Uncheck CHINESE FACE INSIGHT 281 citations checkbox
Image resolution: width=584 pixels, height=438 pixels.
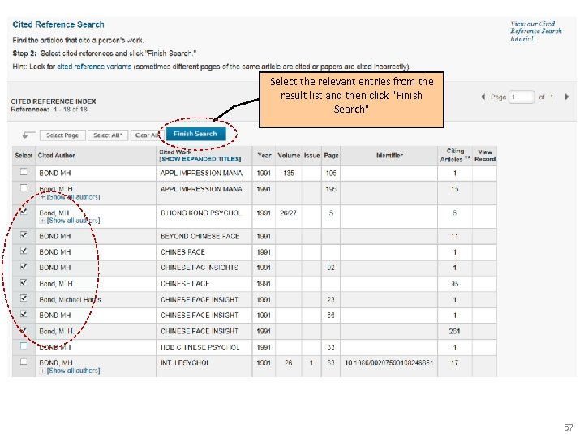[x=24, y=330]
